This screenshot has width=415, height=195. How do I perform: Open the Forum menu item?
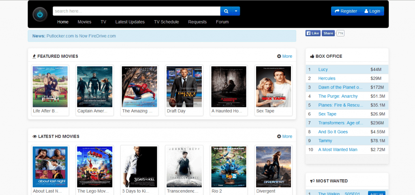(x=222, y=22)
